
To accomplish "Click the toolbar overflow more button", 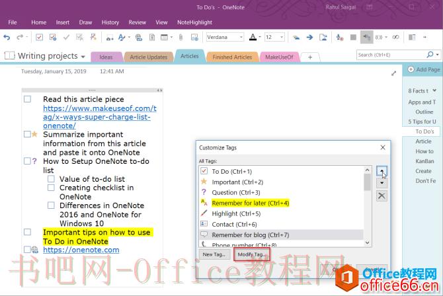I will tap(424, 37).
